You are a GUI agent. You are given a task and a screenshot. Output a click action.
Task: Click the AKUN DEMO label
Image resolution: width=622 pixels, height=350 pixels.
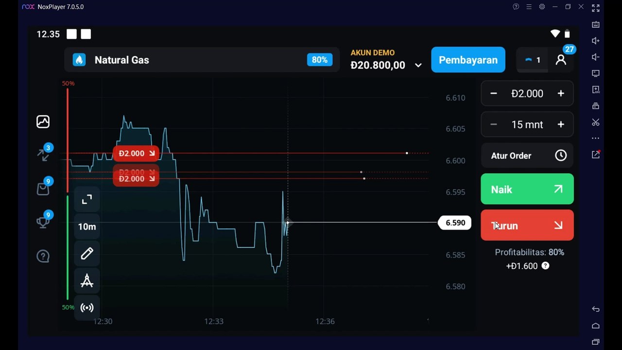click(x=373, y=52)
